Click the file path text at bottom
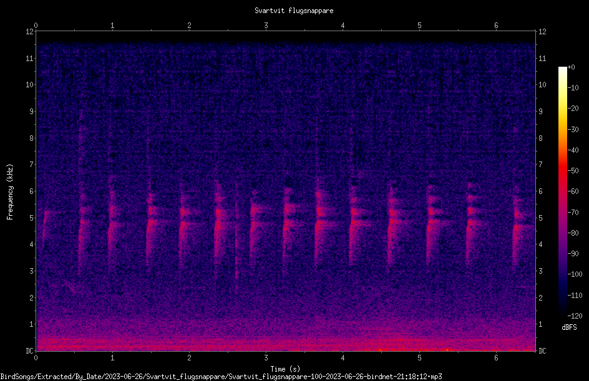 pos(221,377)
